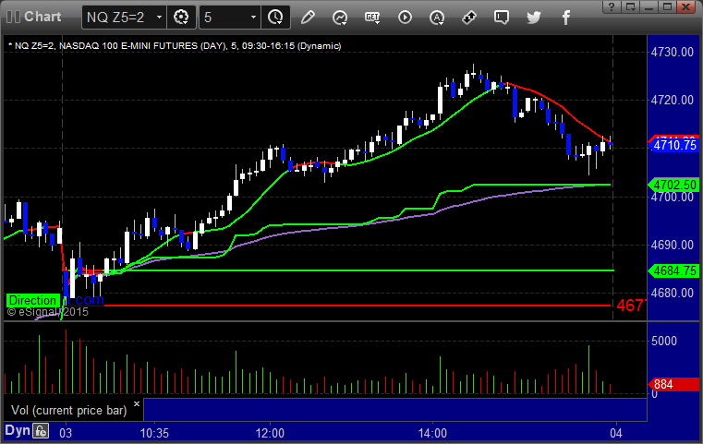
Task: Open the chart settings gear menu
Action: tap(181, 18)
